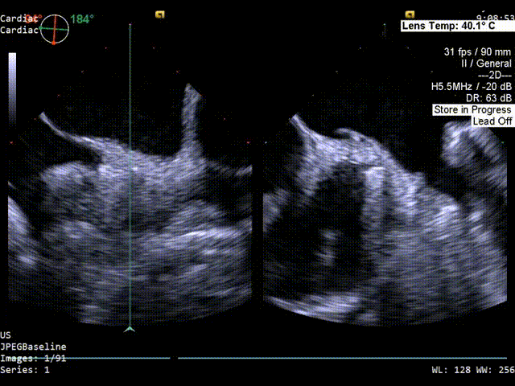Click the WL: 128 WW: 256 readout

tap(472, 370)
